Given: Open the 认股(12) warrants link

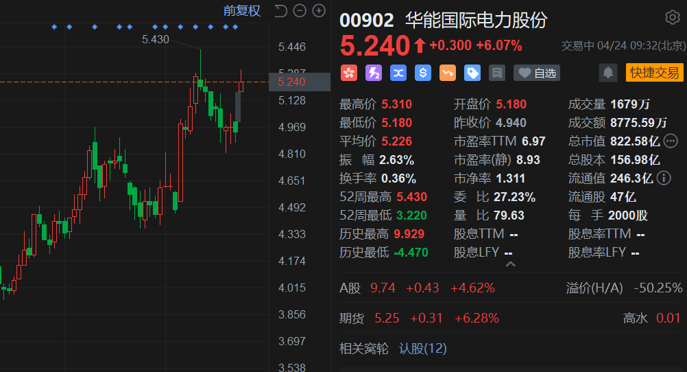Looking at the screenshot, I should [x=423, y=348].
